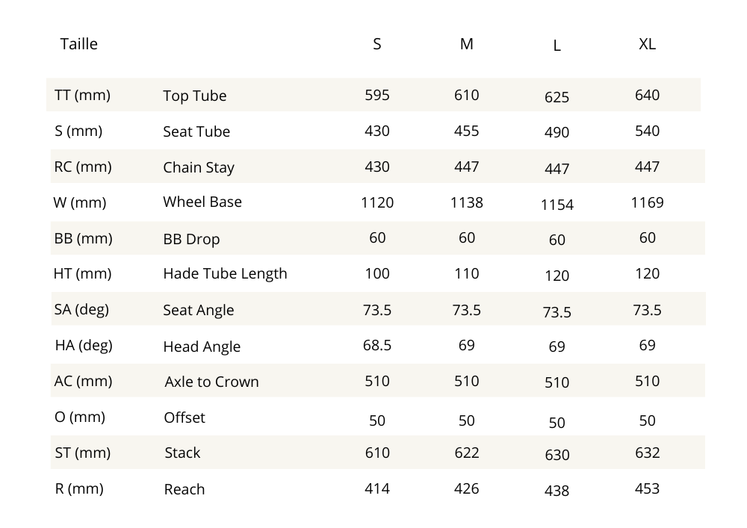The image size is (747, 528).
Task: Select the XL size column header
Action: pos(647,44)
